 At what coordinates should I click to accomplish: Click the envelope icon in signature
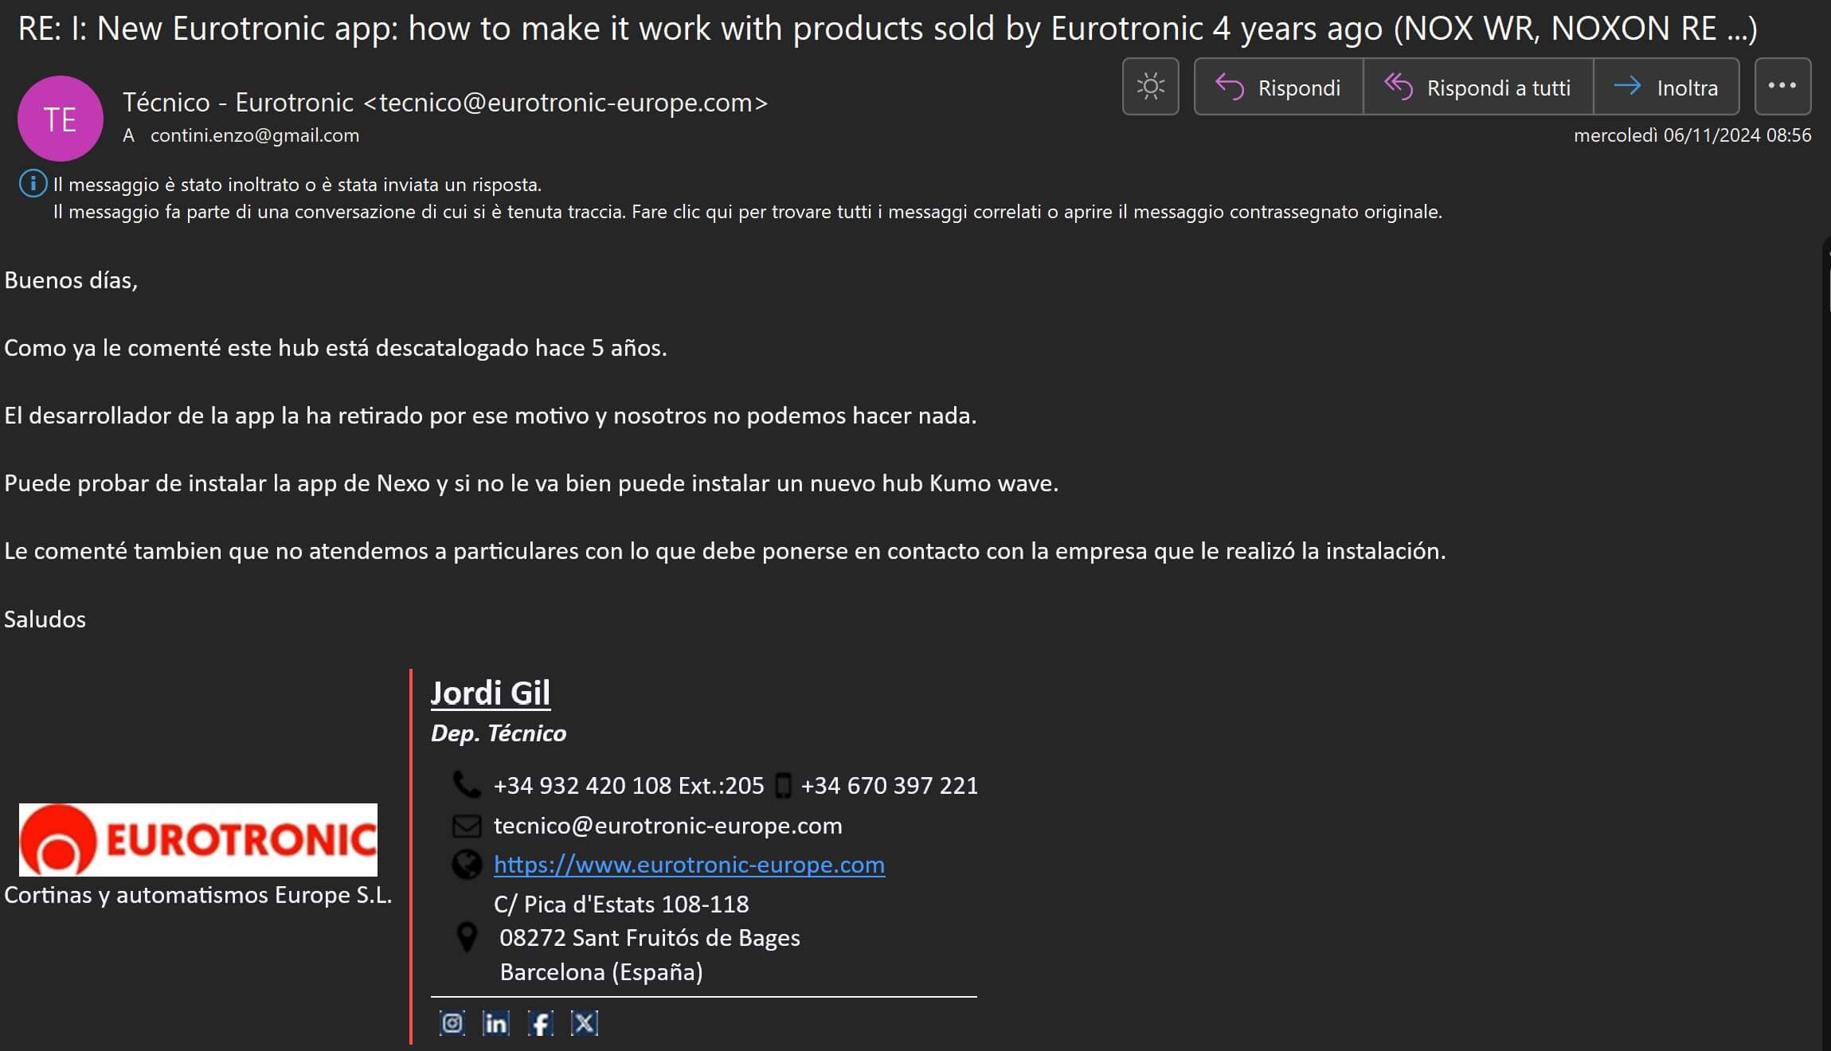(x=467, y=826)
